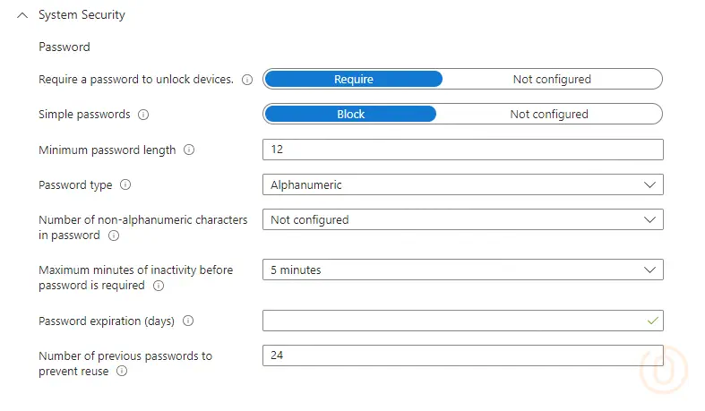The width and height of the screenshot is (705, 411).
Task: Click the System Security section heading
Action: [82, 15]
